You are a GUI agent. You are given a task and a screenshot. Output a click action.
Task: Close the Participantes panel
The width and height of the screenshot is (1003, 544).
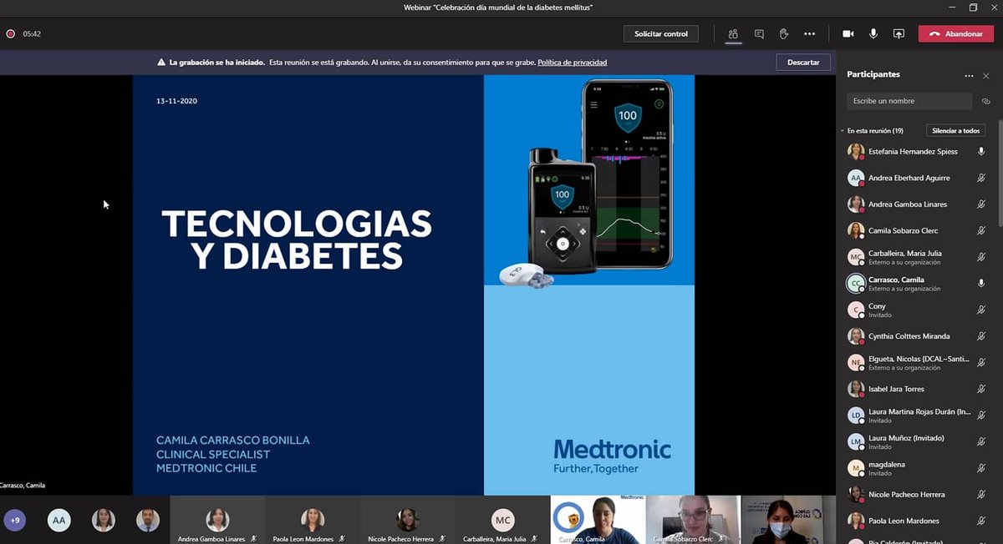coord(986,75)
